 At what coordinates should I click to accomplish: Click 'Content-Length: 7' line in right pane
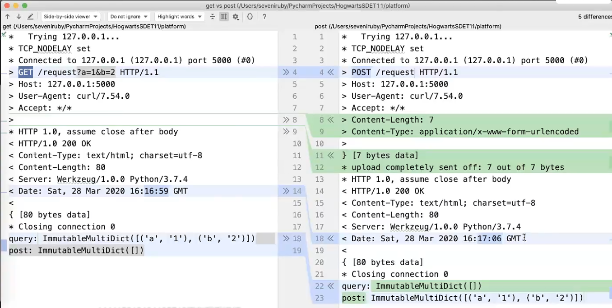(x=387, y=120)
